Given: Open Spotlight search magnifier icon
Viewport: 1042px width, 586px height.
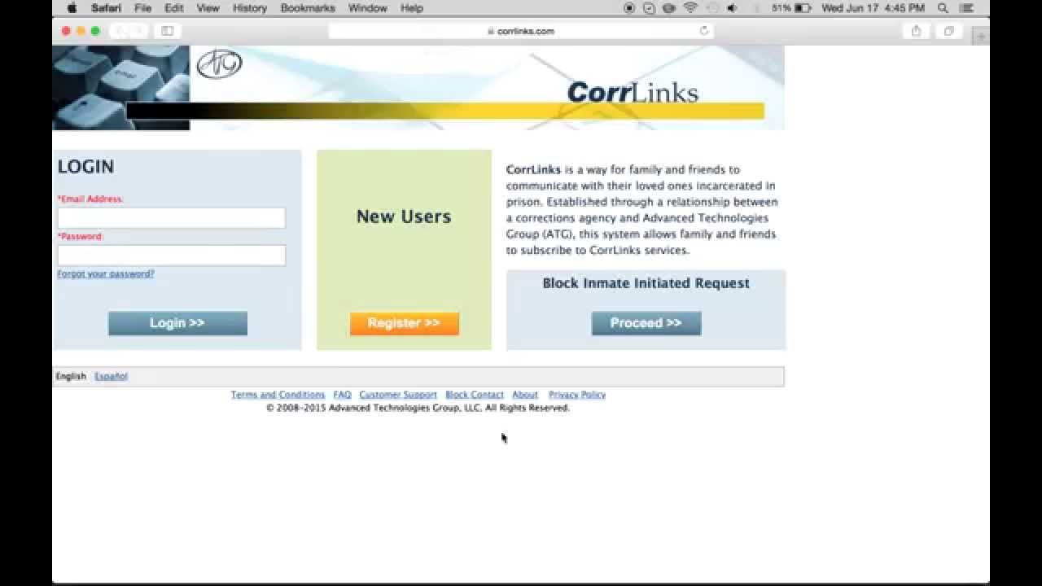Looking at the screenshot, I should [x=943, y=8].
